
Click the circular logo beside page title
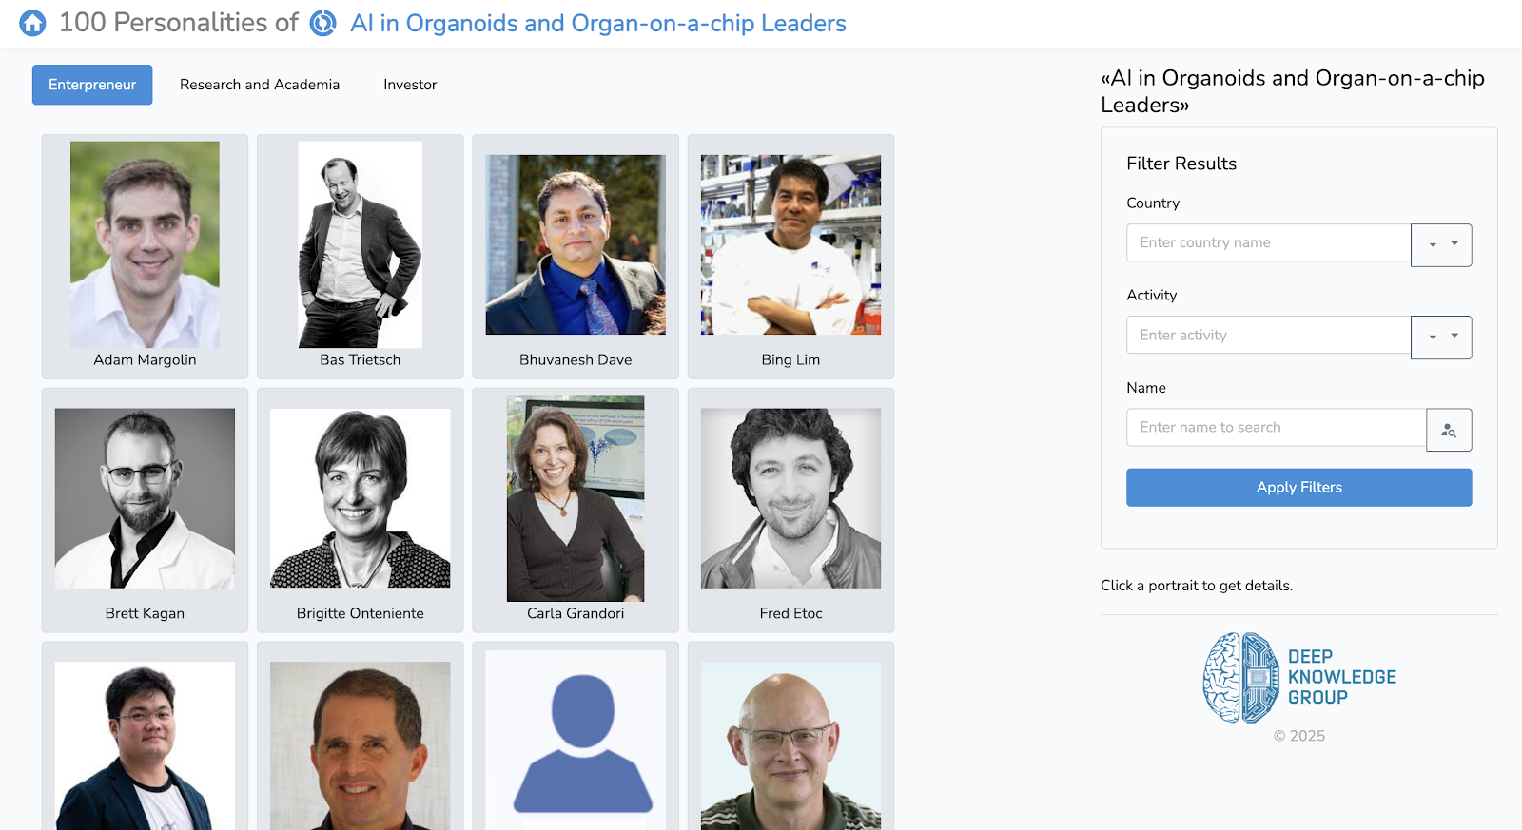(x=323, y=23)
